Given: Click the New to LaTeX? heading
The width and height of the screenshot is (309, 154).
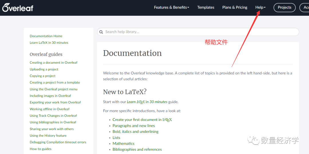Looking at the screenshot, I should [125, 92].
